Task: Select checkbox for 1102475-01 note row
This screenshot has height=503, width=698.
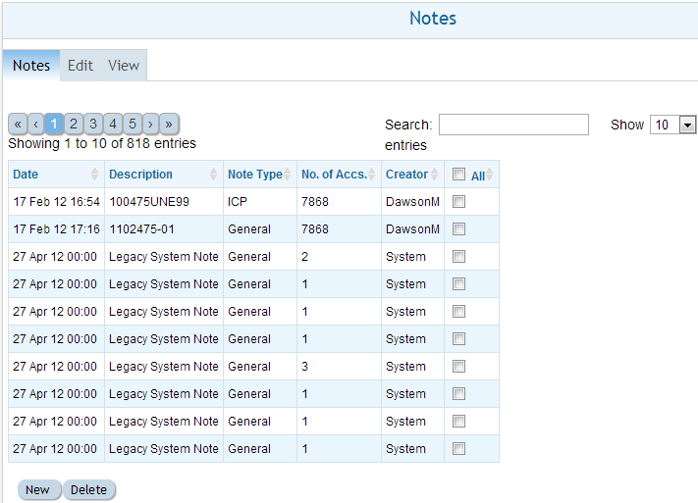Action: coord(458,229)
